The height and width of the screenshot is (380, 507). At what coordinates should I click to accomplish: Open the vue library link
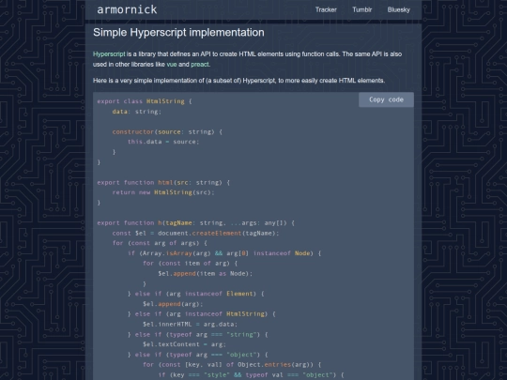coord(172,65)
